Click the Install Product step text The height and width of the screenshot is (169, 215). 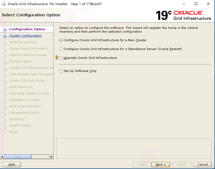point(20,125)
